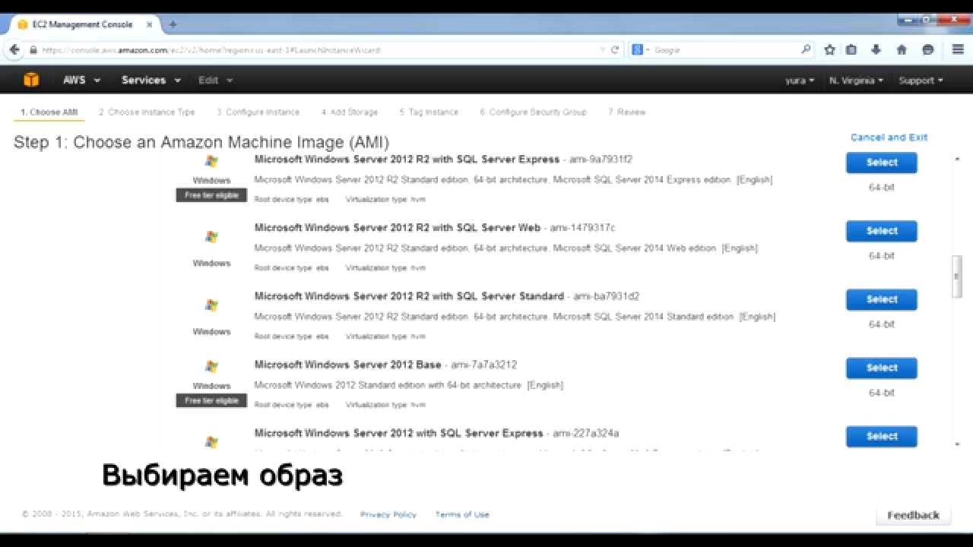
Task: Click the AMI list scrollbar thumb
Action: point(957,278)
